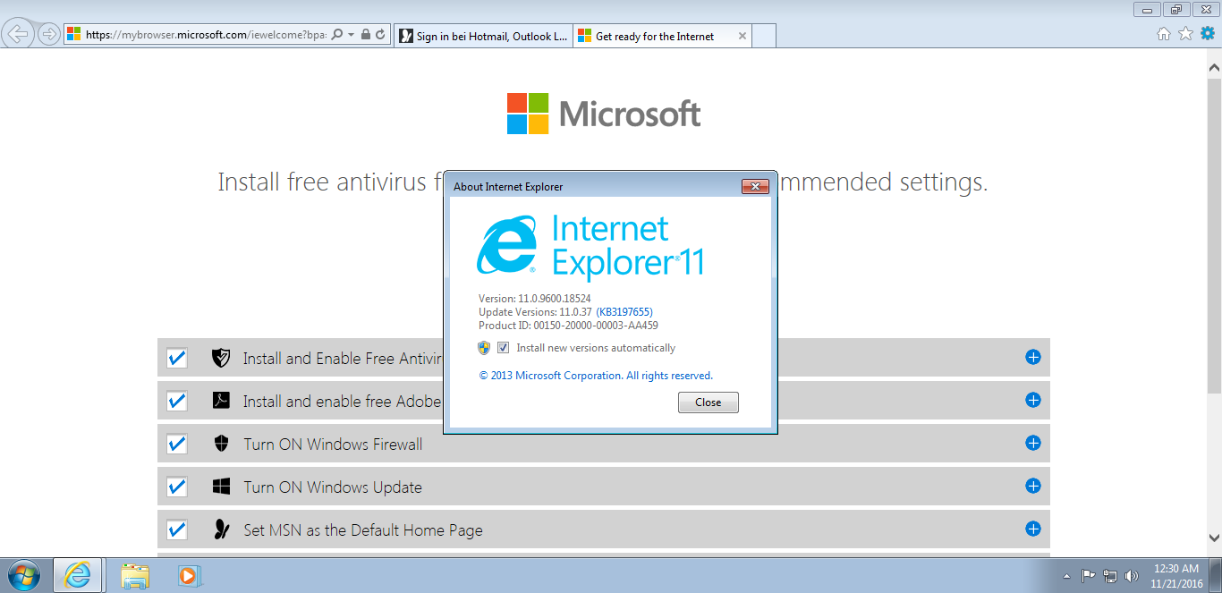Image resolution: width=1222 pixels, height=593 pixels.
Task: Uncheck Install and enable free Adobe checkbox
Action: point(177,401)
